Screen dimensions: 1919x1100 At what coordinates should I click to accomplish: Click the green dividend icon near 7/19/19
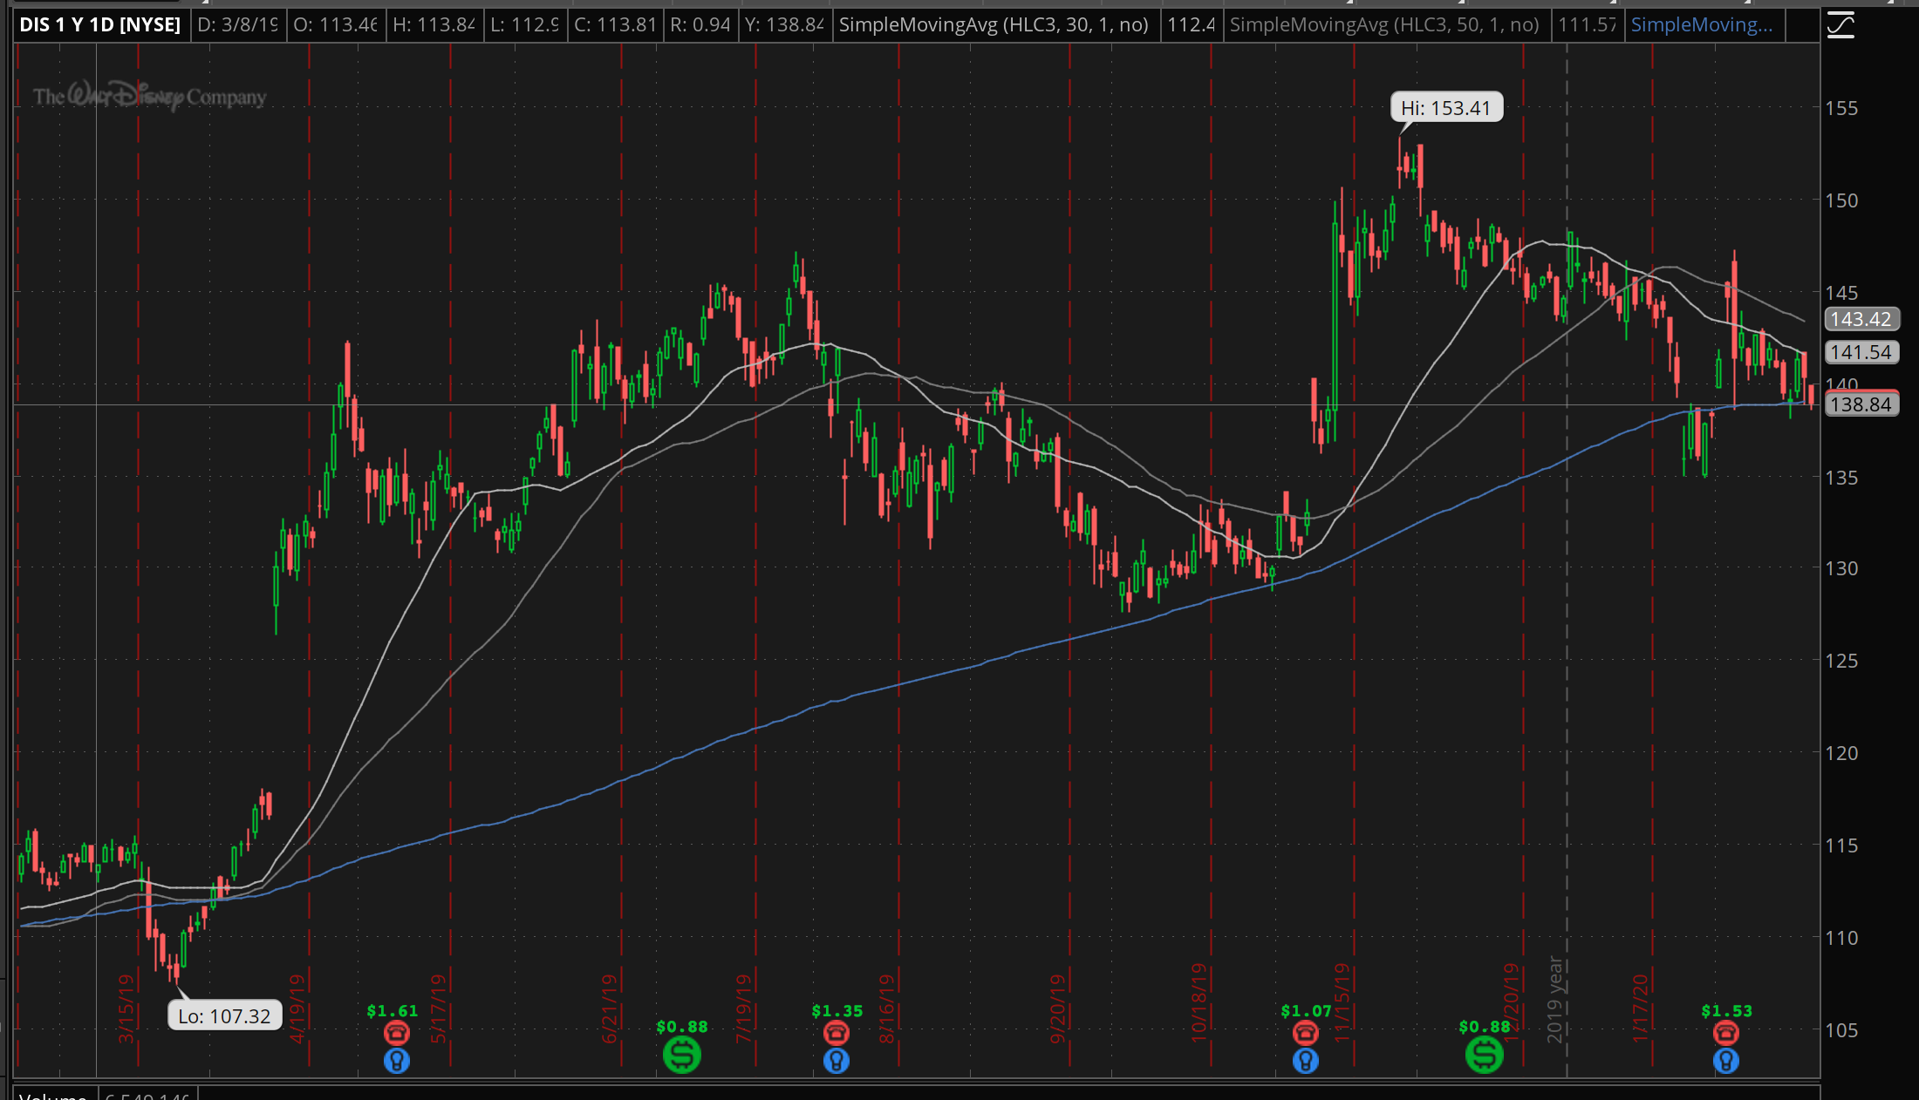682,1055
